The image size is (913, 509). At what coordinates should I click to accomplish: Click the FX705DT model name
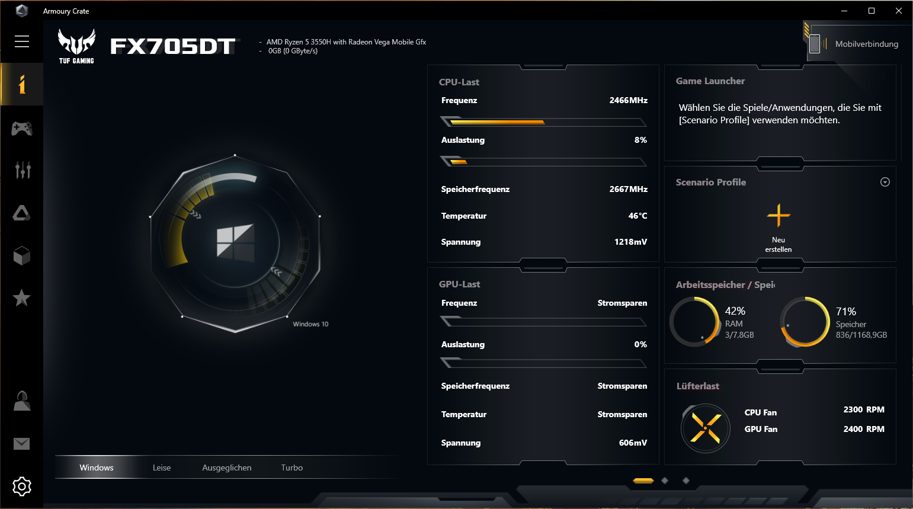(173, 46)
